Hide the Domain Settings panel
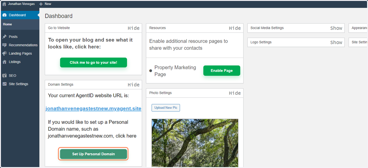Image resolution: width=368 pixels, height=168 pixels. click(x=134, y=85)
